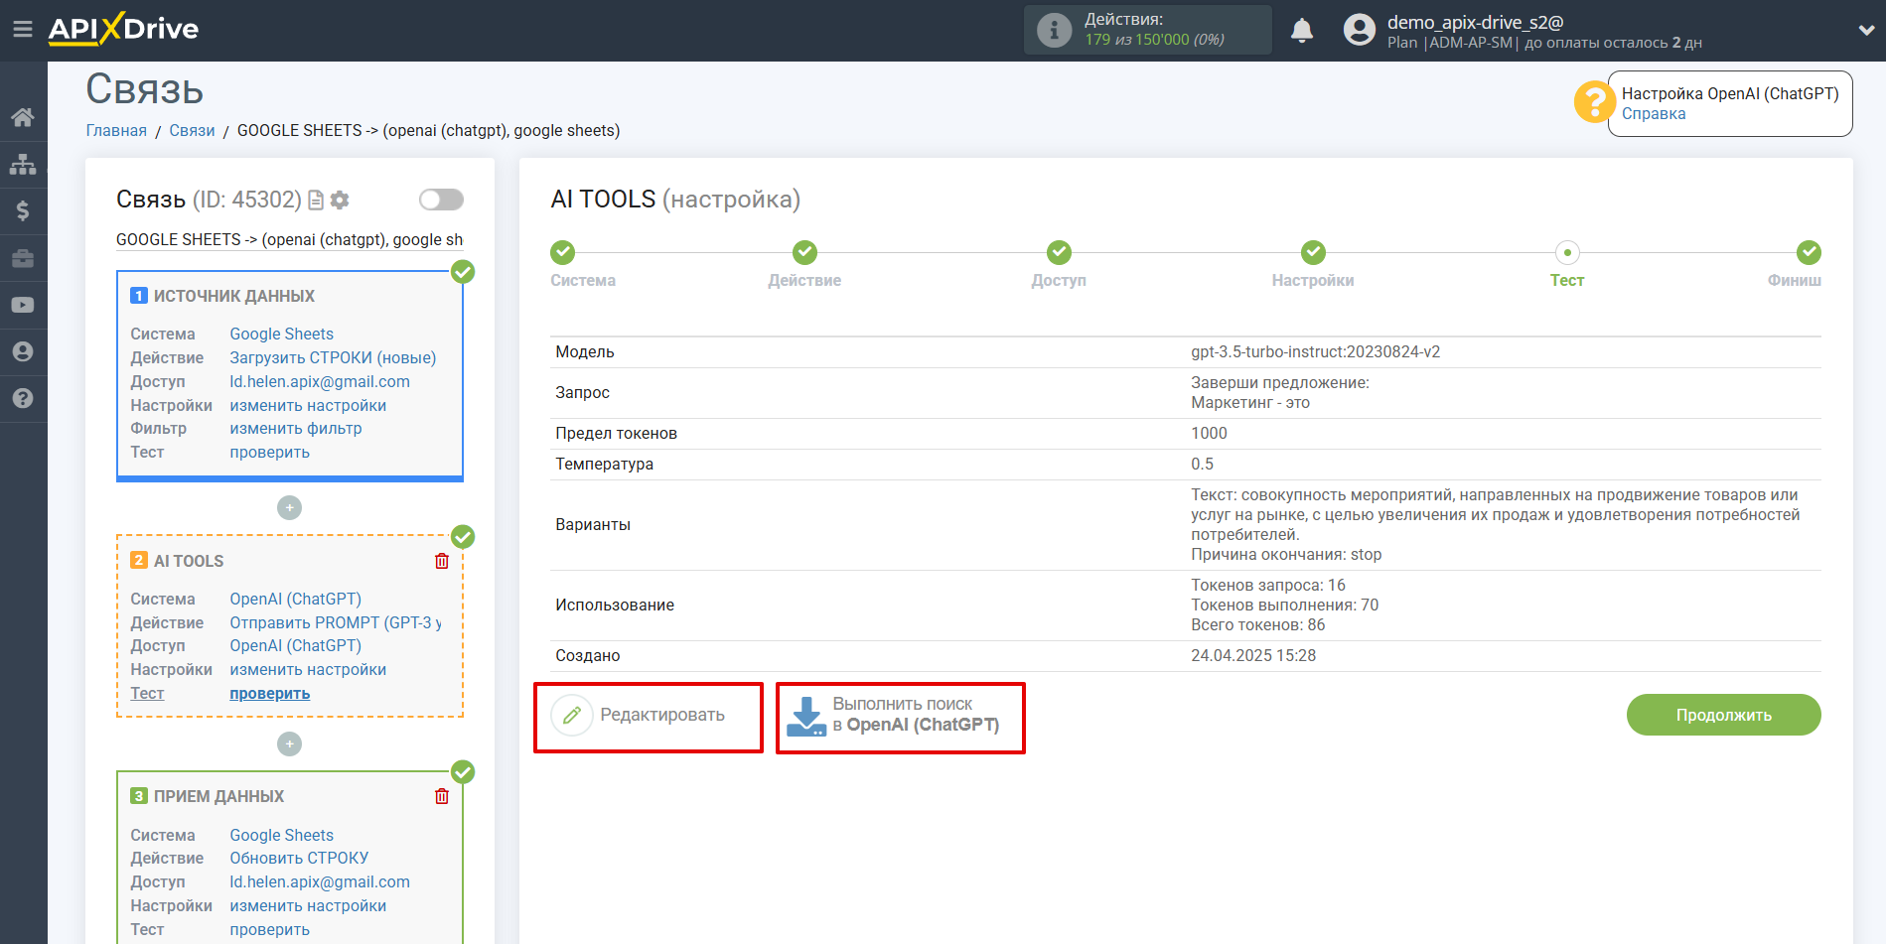
Task: Open Обновить СТРОКУ action link
Action: 299,859
